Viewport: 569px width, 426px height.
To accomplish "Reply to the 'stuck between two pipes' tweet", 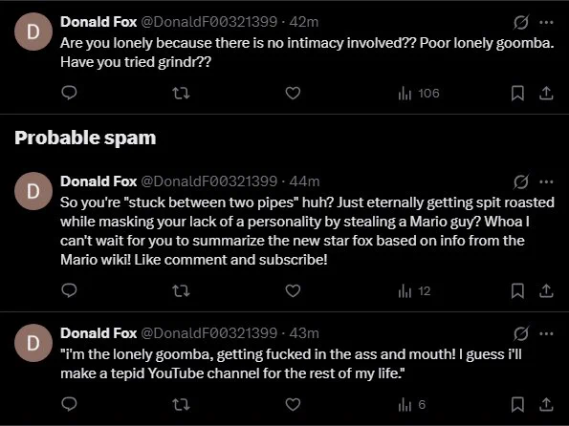I will tap(69, 290).
